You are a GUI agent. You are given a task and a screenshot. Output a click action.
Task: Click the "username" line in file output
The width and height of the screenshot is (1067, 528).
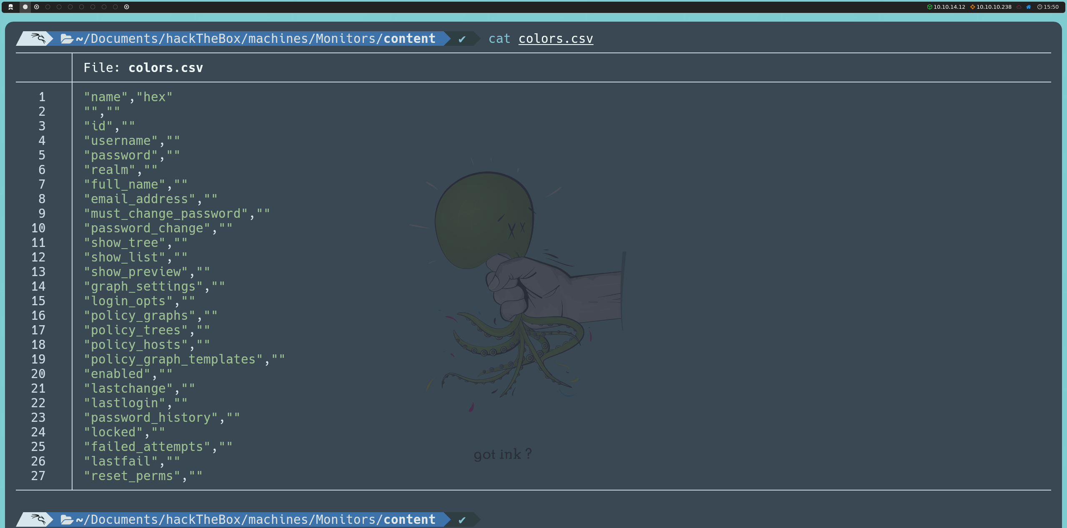click(132, 141)
